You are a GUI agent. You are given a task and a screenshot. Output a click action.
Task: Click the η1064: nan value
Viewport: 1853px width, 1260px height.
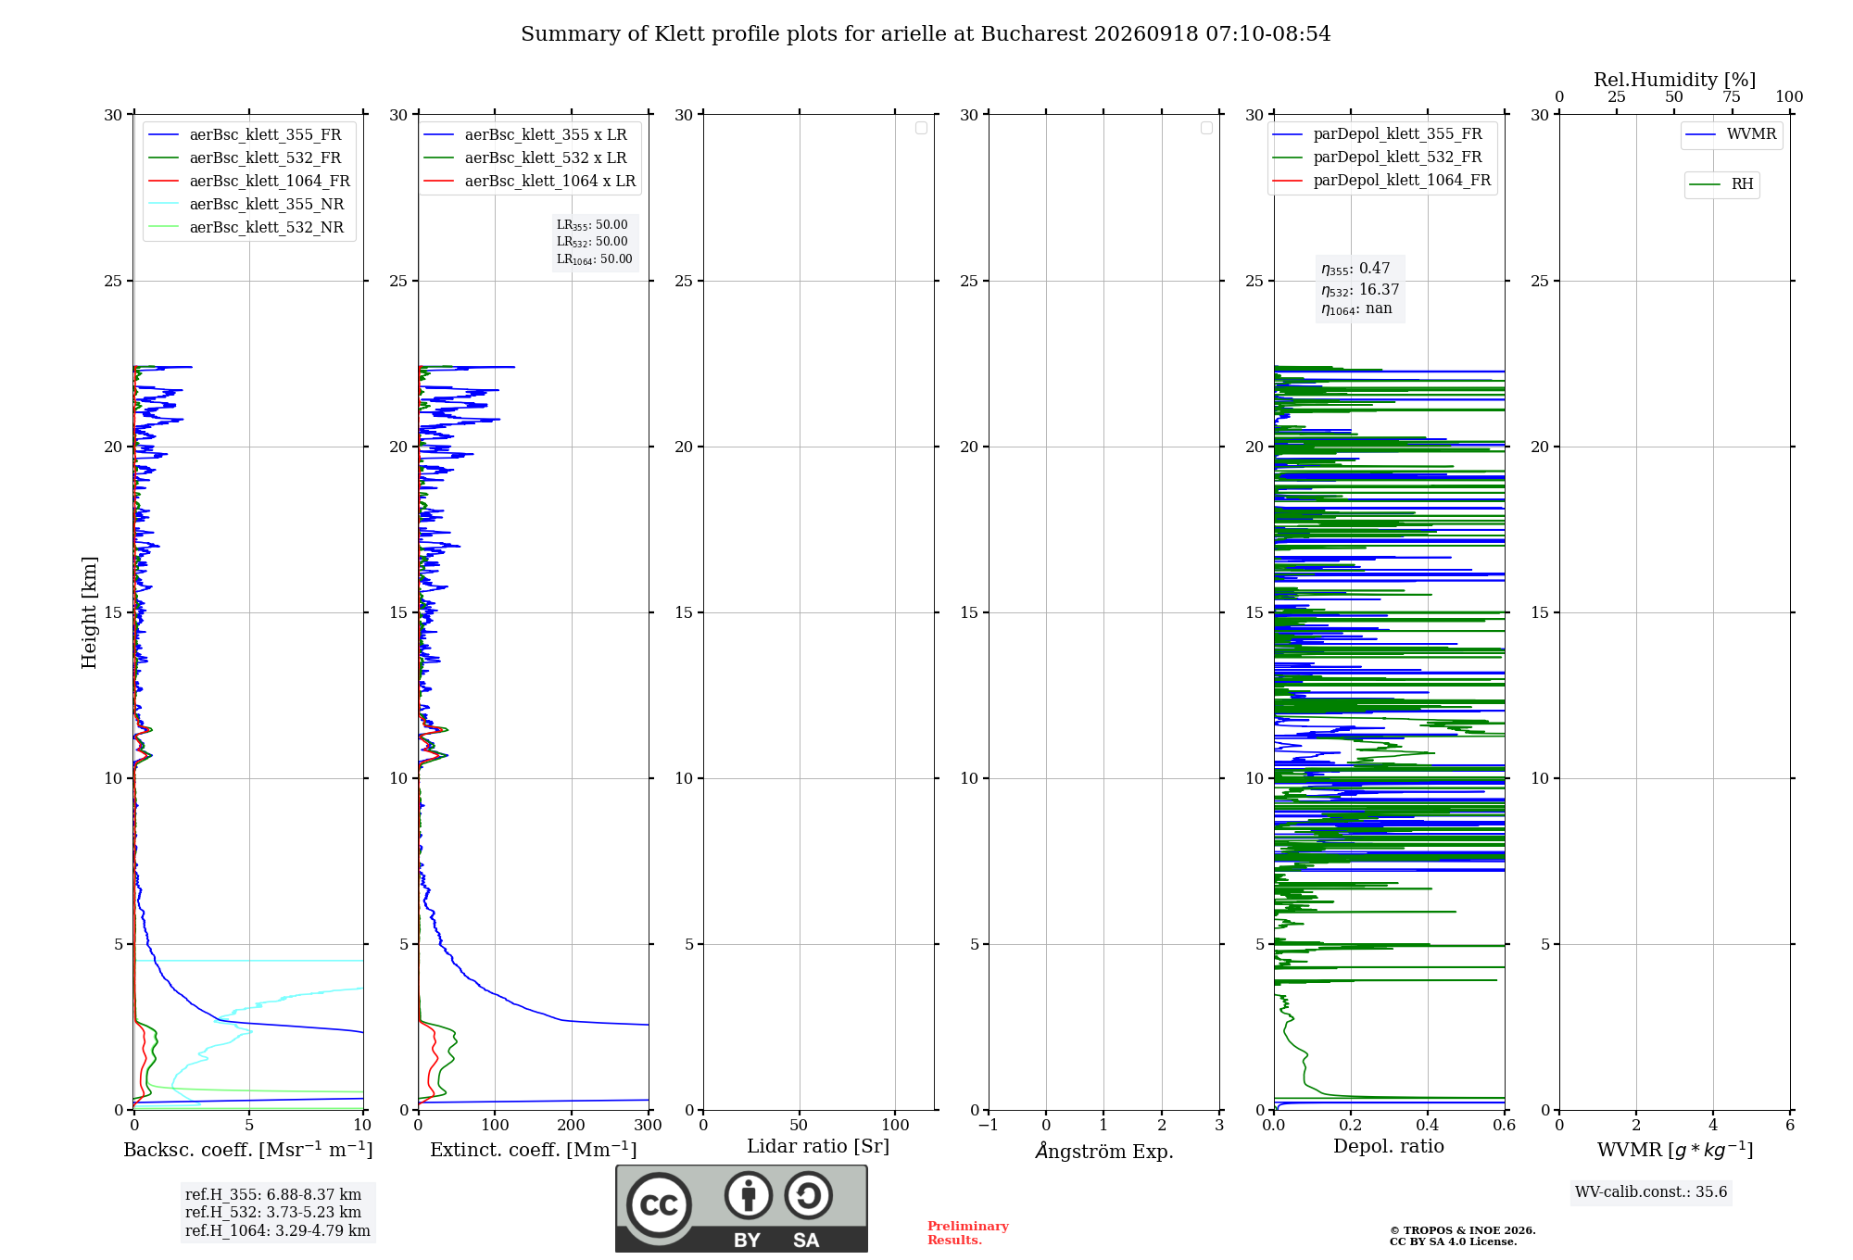(x=1356, y=309)
